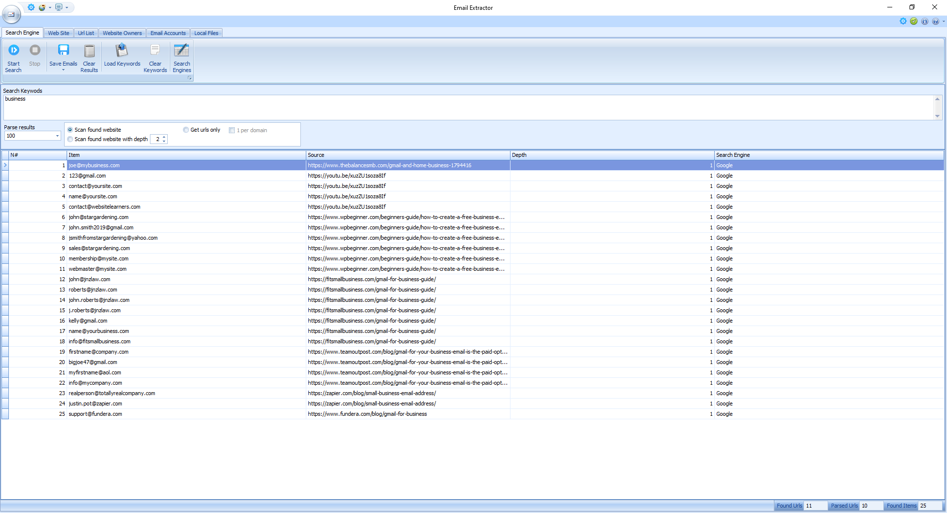Screen dimensions: 947x513
Task: Tick the 1 per domain checkbox
Action: [x=232, y=131]
